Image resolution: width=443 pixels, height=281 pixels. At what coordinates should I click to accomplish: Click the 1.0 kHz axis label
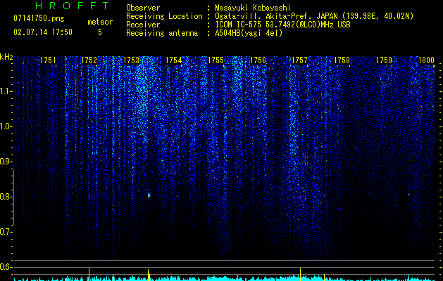(6, 126)
